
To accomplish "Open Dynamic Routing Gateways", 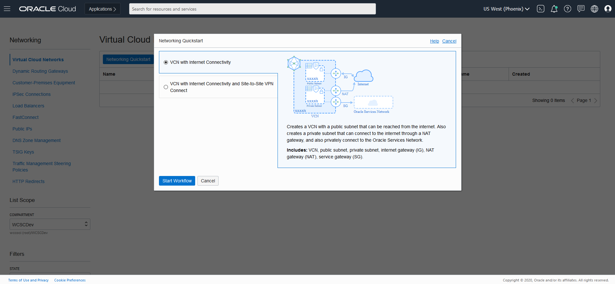I will [x=40, y=71].
